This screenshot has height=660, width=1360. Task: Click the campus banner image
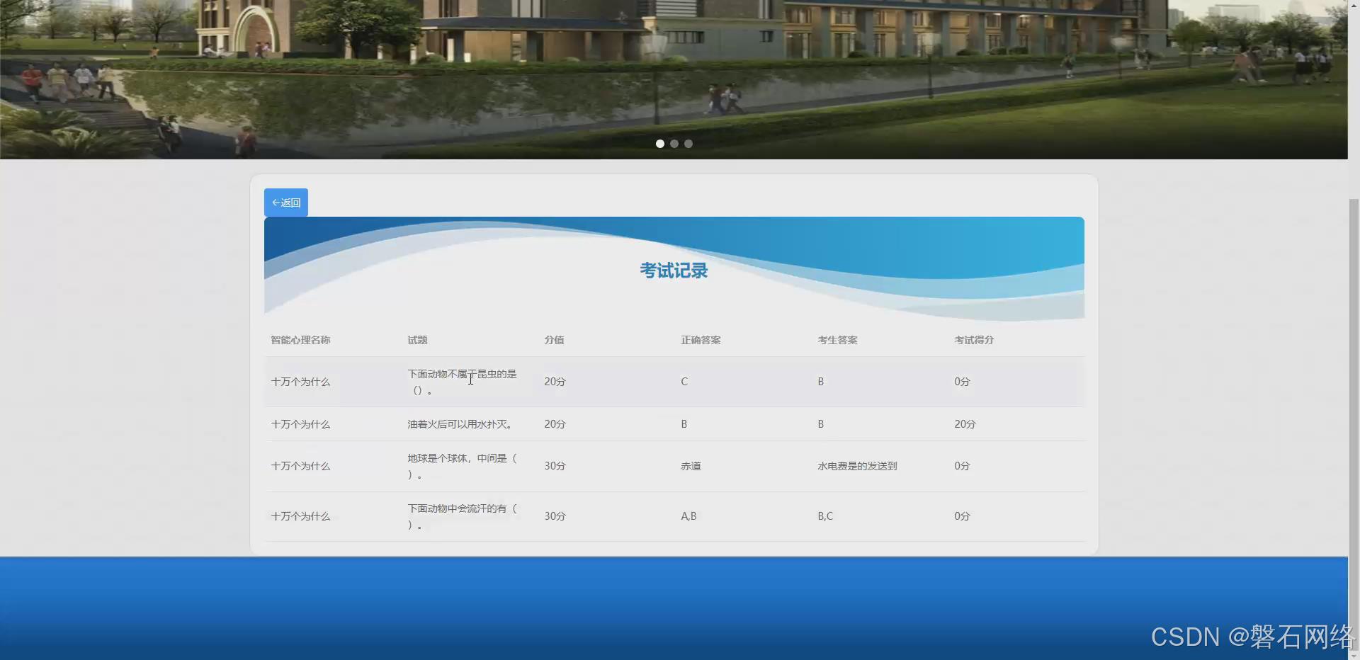click(x=674, y=79)
